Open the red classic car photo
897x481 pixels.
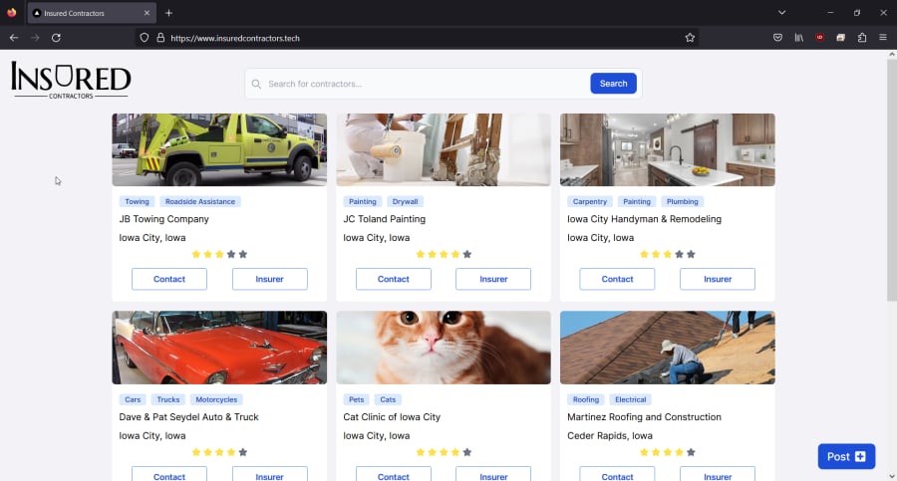coord(219,348)
